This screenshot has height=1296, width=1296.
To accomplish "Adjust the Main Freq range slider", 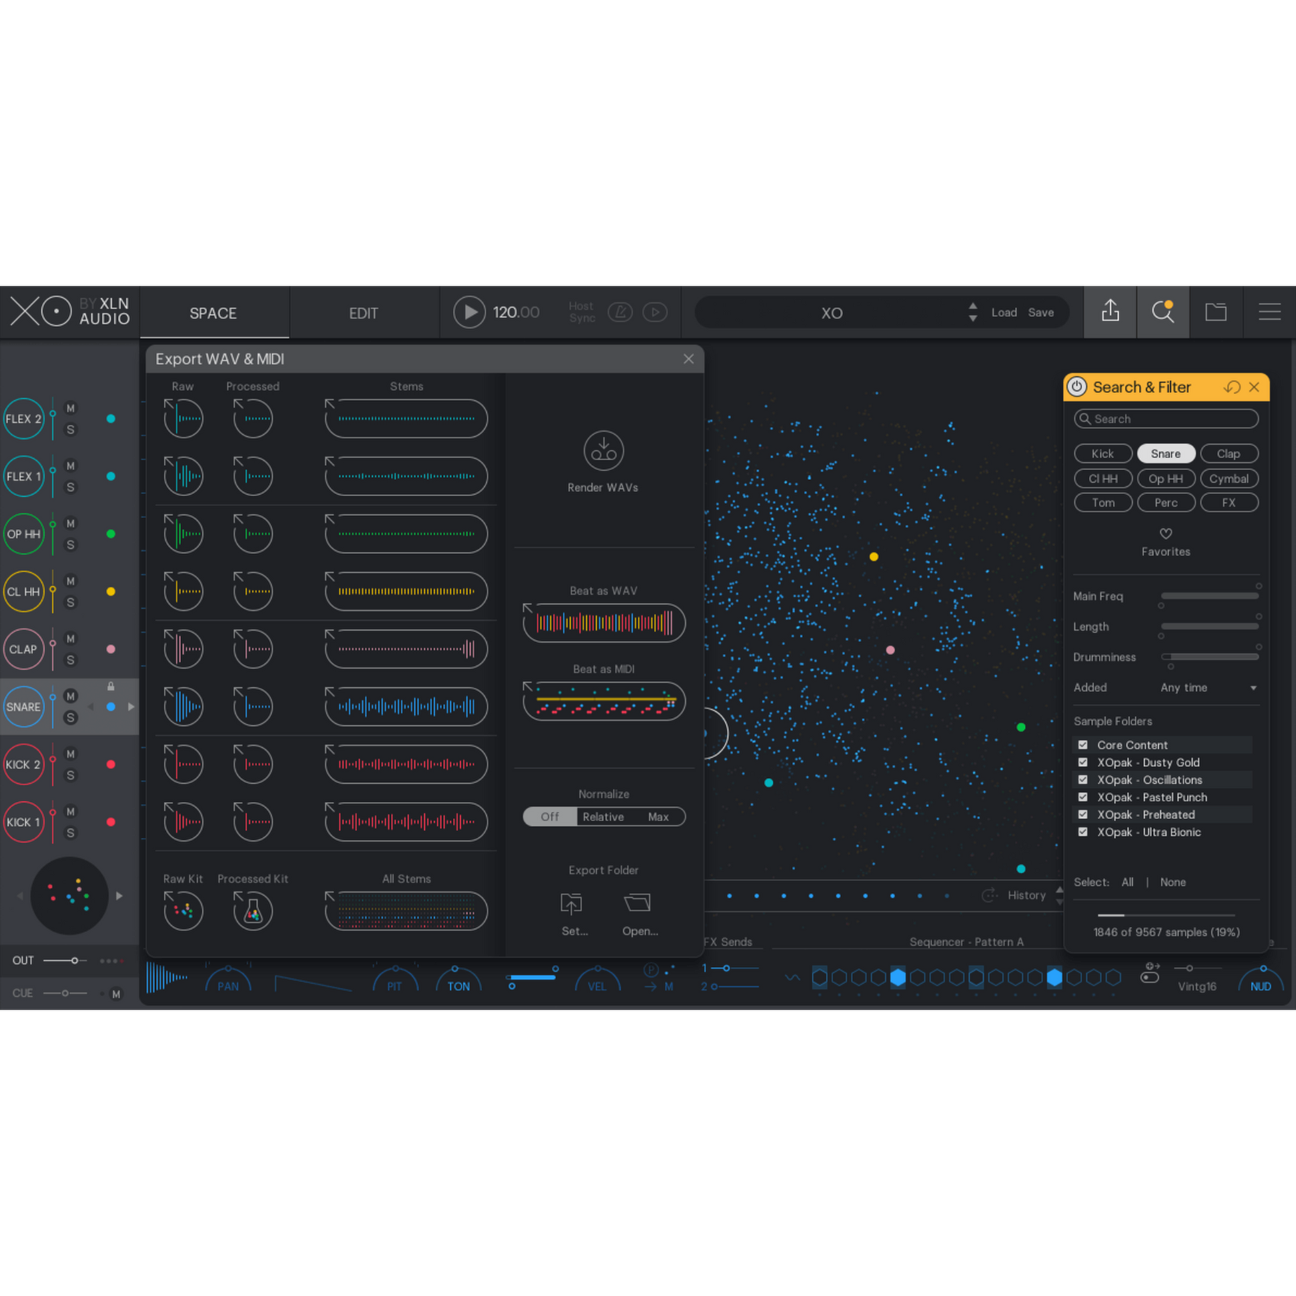I will coord(1209,595).
